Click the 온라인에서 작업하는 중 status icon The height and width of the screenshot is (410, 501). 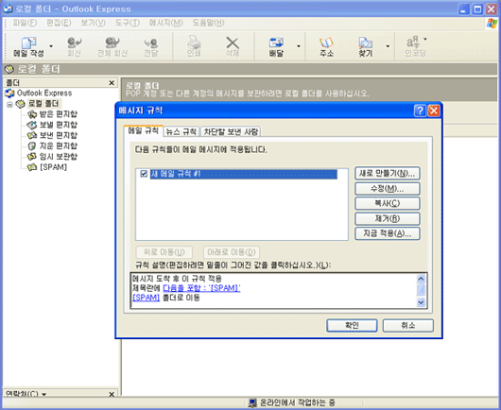point(252,402)
